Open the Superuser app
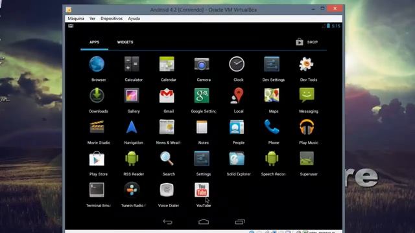Screen dimensions: 415x233 [x=307, y=159]
